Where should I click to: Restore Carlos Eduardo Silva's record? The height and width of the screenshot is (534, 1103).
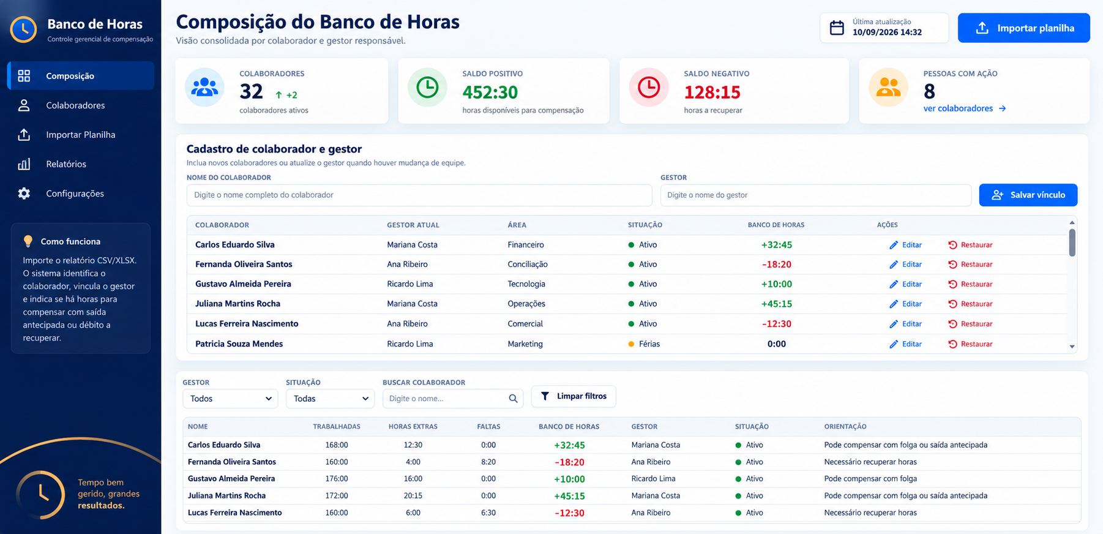(970, 245)
